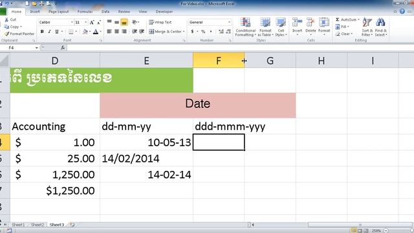Switch to the Insert ribbon tab
This screenshot has height=233, width=414.
click(34, 12)
